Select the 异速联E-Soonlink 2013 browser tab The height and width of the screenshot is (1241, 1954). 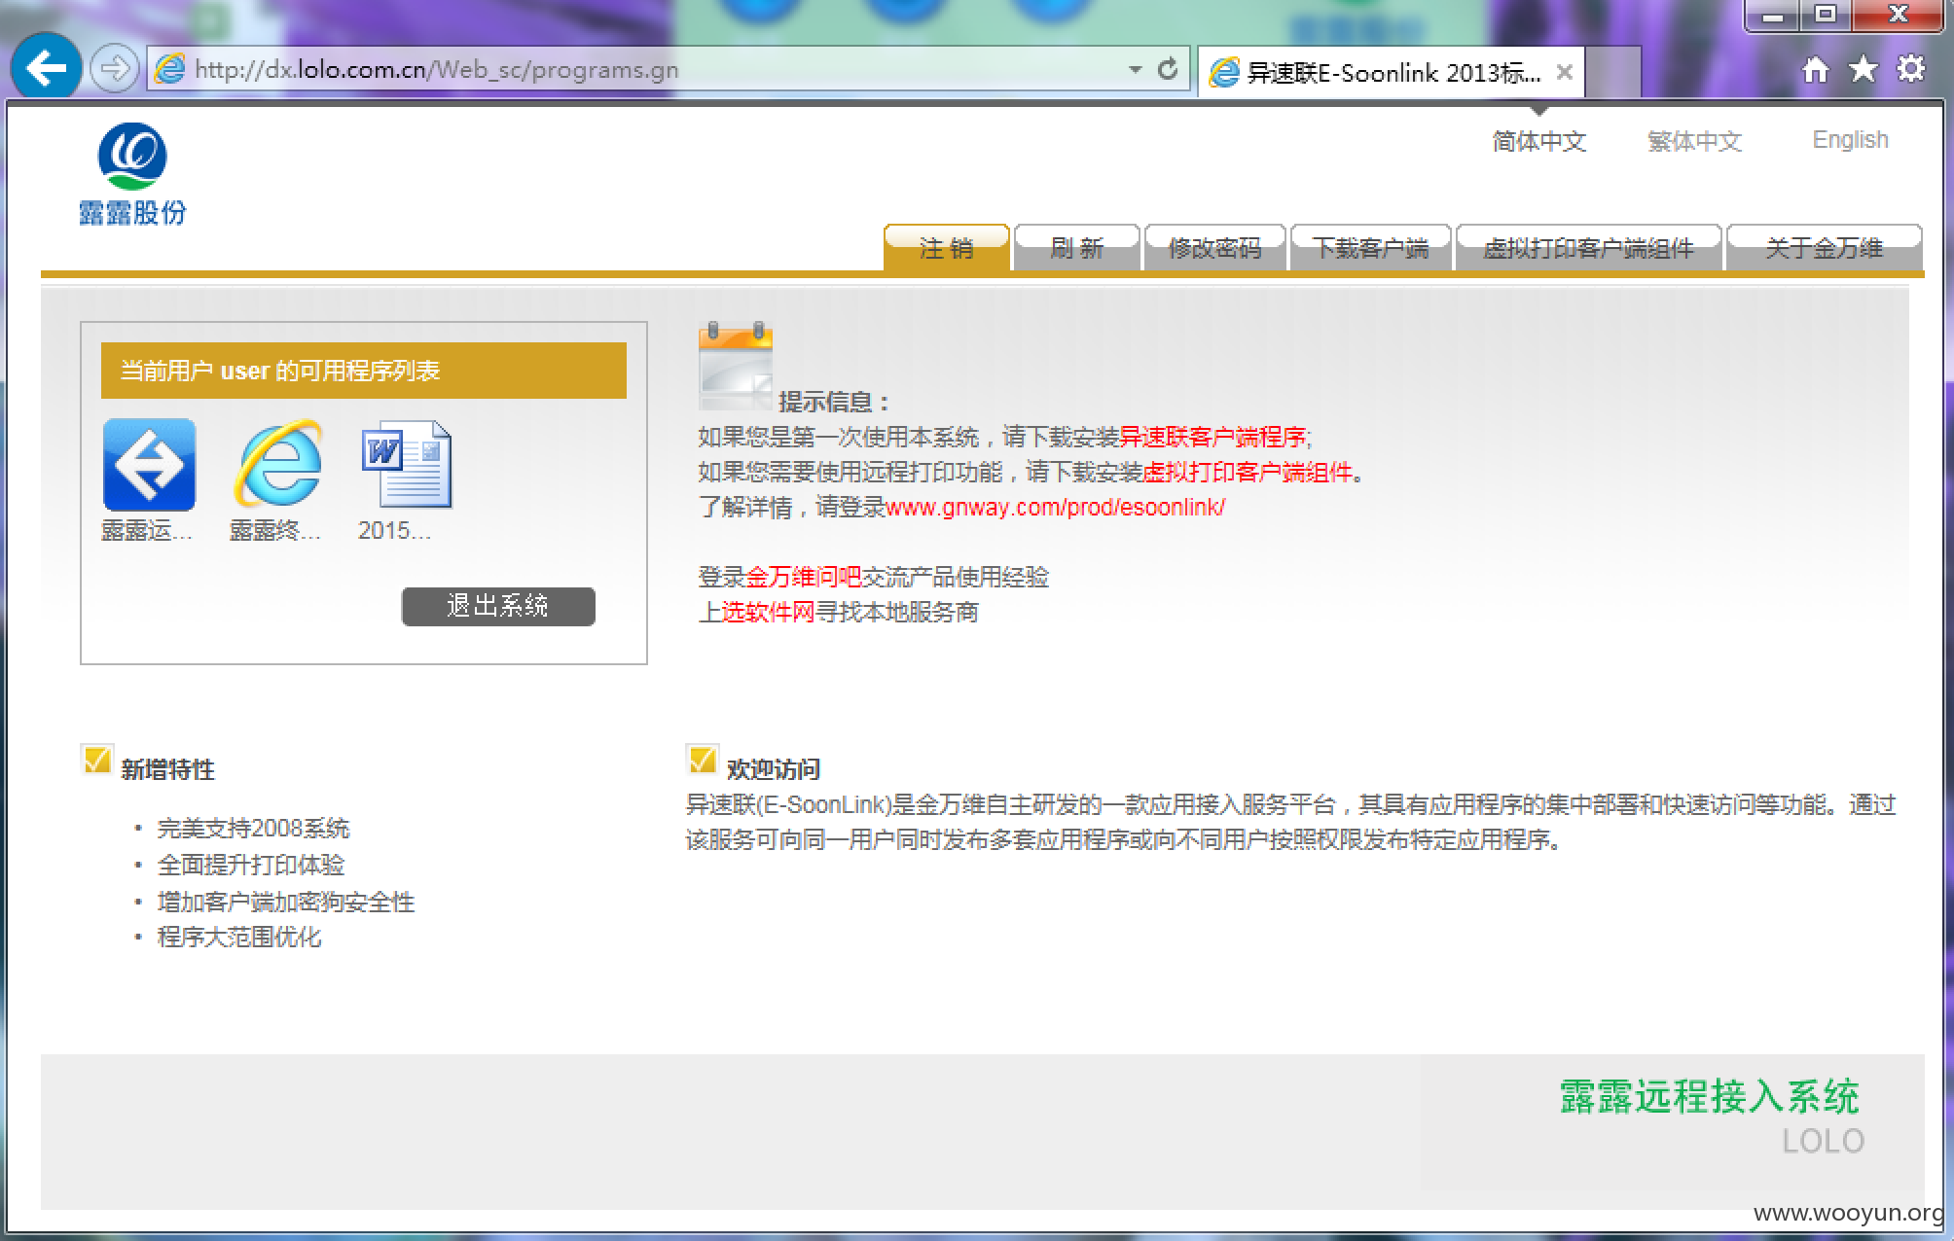1392,72
